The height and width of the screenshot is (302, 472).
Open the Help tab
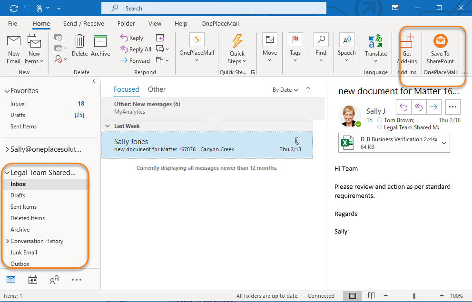181,23
